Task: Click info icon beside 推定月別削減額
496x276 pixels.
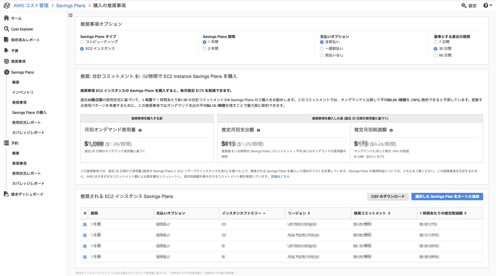Action: (391, 130)
